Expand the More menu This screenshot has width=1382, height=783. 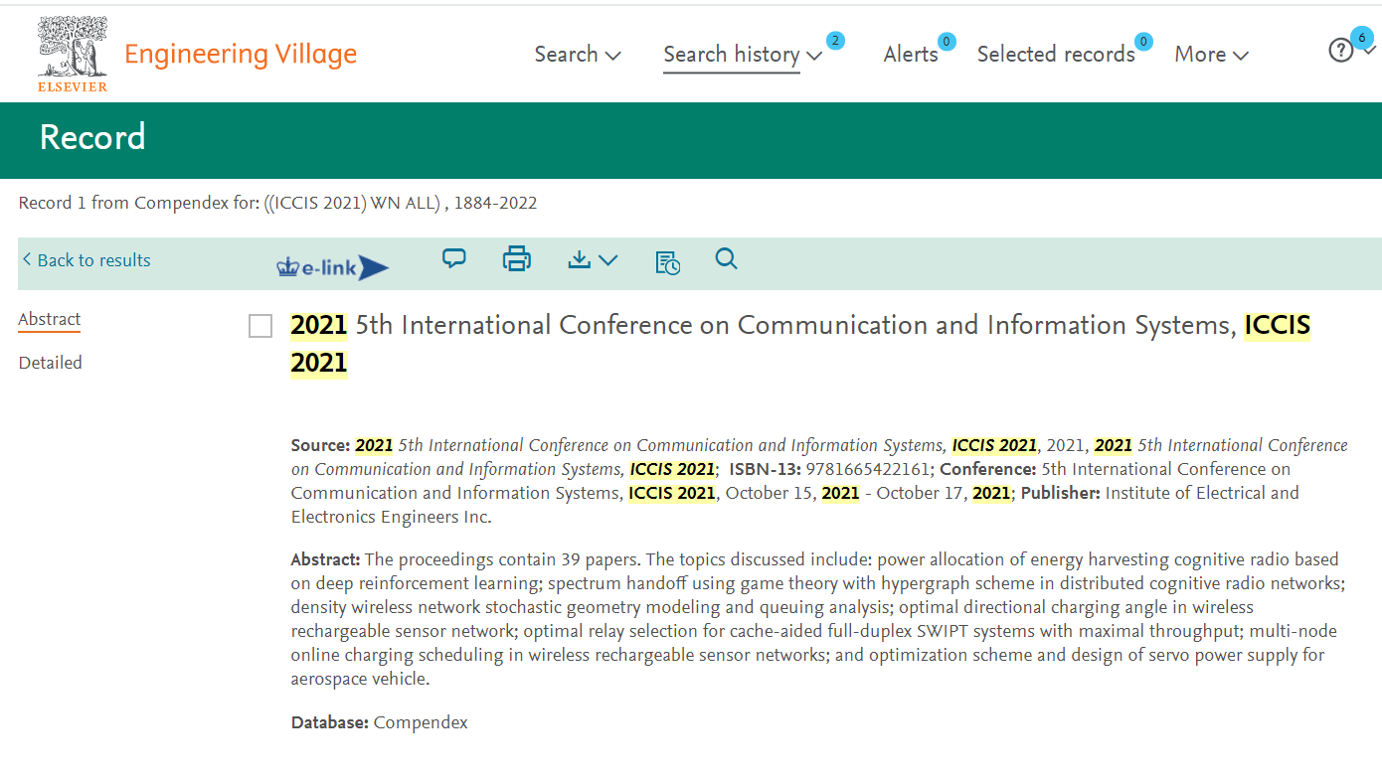[1211, 55]
